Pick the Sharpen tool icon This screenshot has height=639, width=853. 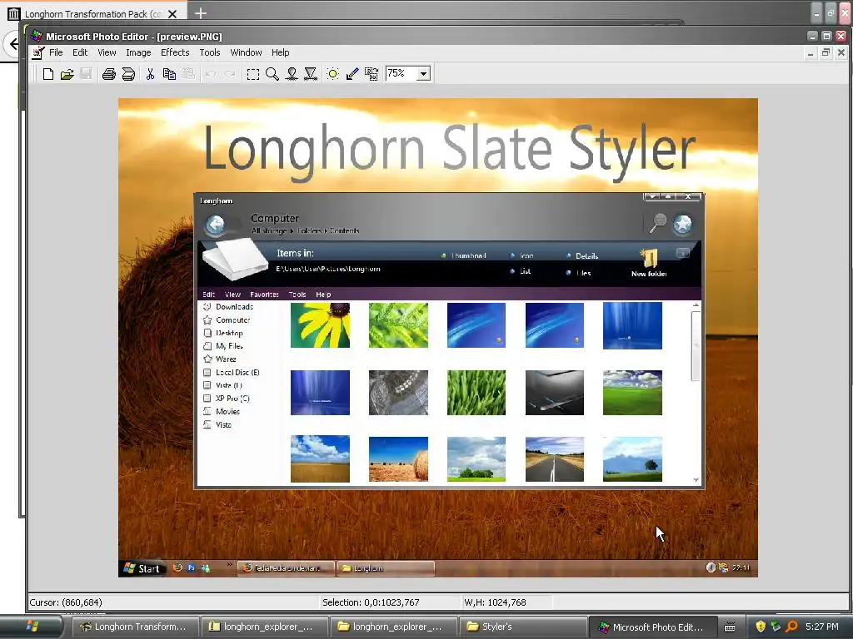[311, 74]
